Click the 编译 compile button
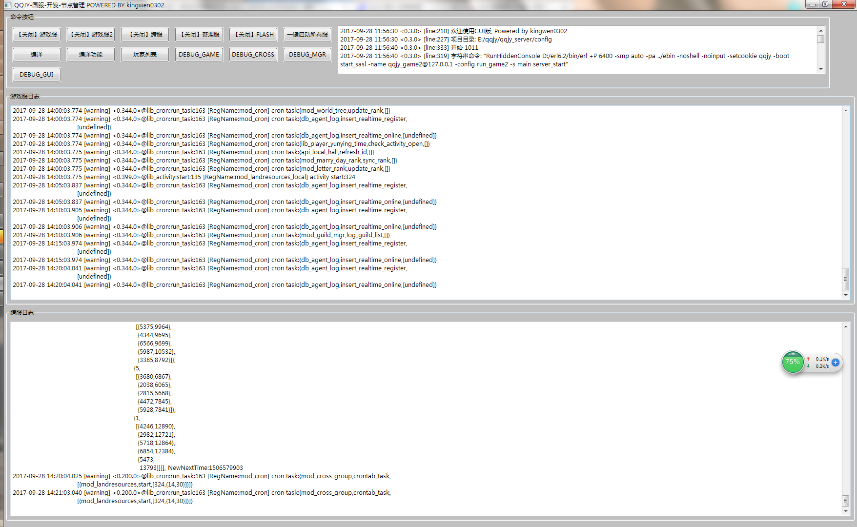 [37, 55]
